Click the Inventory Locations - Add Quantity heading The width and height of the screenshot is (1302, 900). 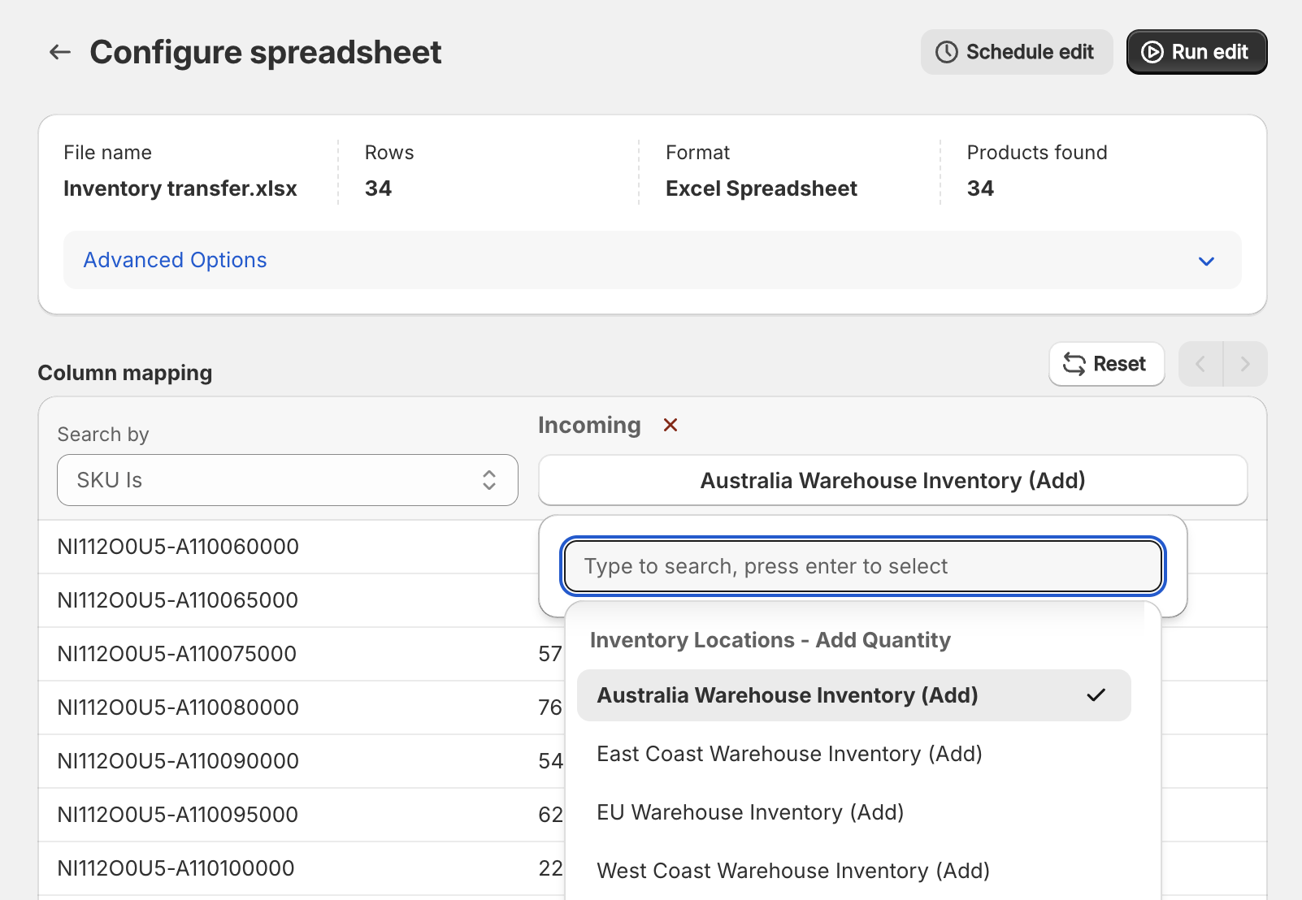[x=770, y=640]
